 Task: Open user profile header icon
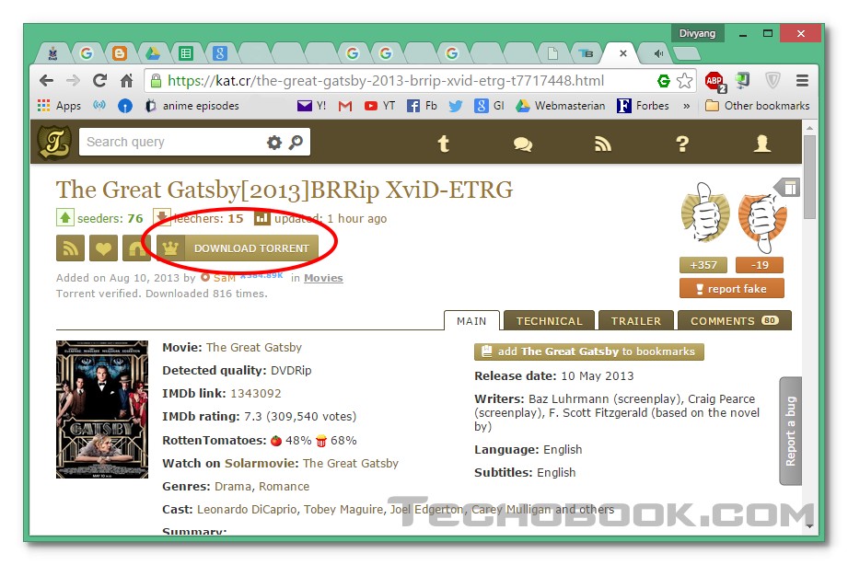(x=762, y=144)
